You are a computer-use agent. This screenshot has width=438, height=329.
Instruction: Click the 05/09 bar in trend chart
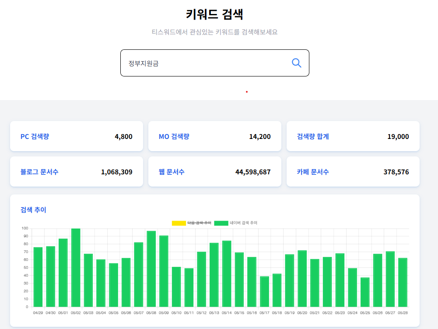(164, 271)
